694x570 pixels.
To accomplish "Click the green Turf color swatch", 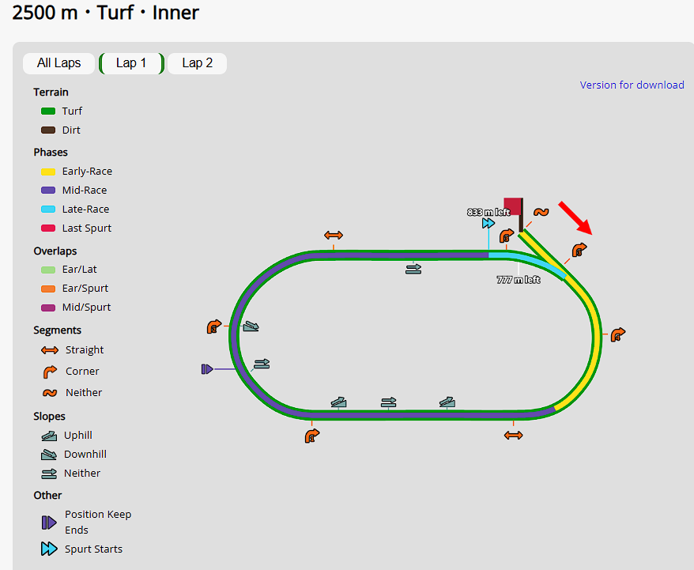I will (48, 111).
